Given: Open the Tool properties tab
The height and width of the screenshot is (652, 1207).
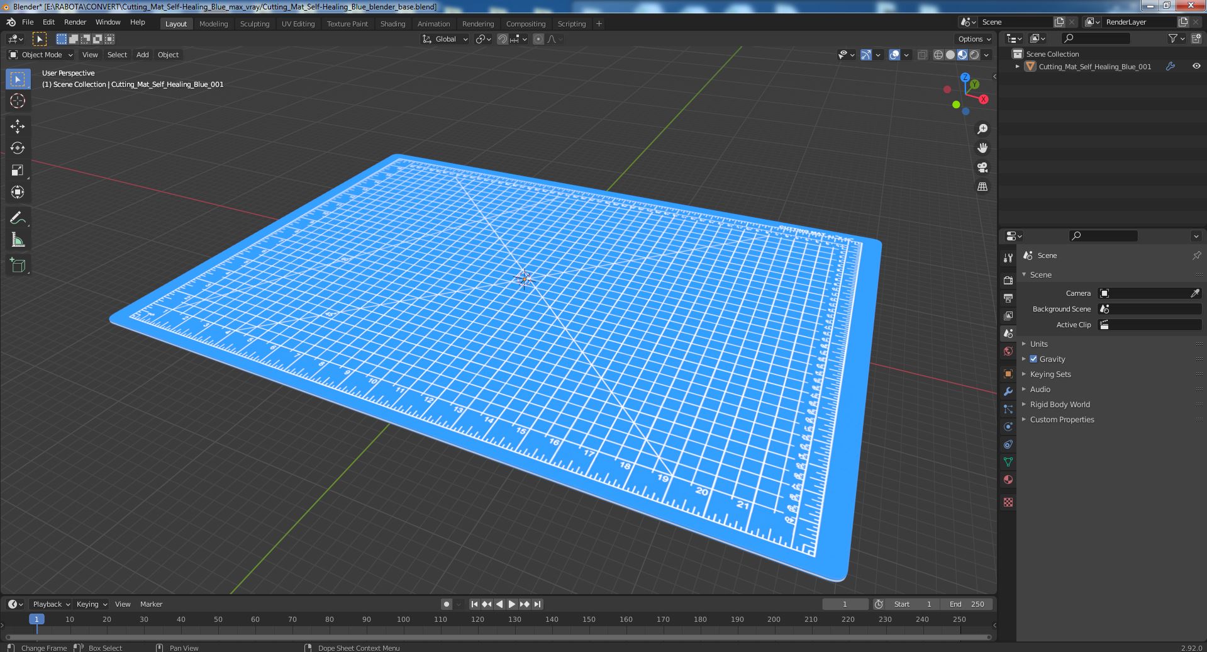Looking at the screenshot, I should (x=1008, y=257).
